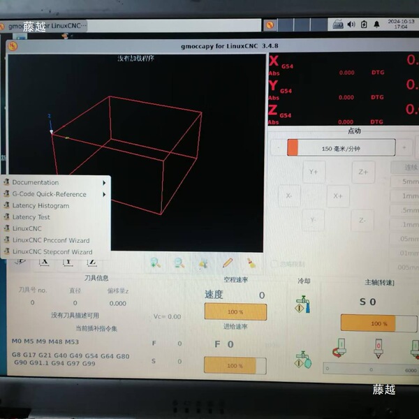The width and height of the screenshot is (419, 419).
Task: Toggle the preview dimensions icon
Action: click(x=203, y=263)
